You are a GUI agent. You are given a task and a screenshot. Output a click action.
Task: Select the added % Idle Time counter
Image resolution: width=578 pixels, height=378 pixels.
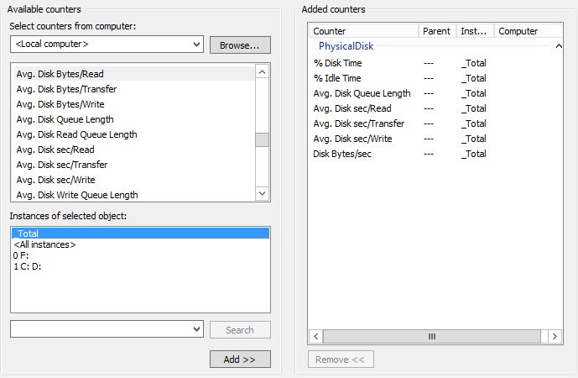pos(435,78)
